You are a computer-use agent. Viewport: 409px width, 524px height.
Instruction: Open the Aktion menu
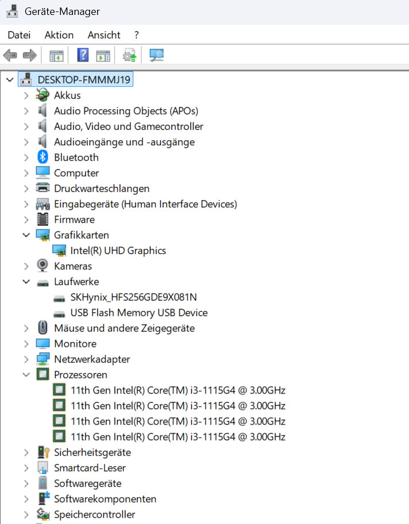(x=59, y=35)
